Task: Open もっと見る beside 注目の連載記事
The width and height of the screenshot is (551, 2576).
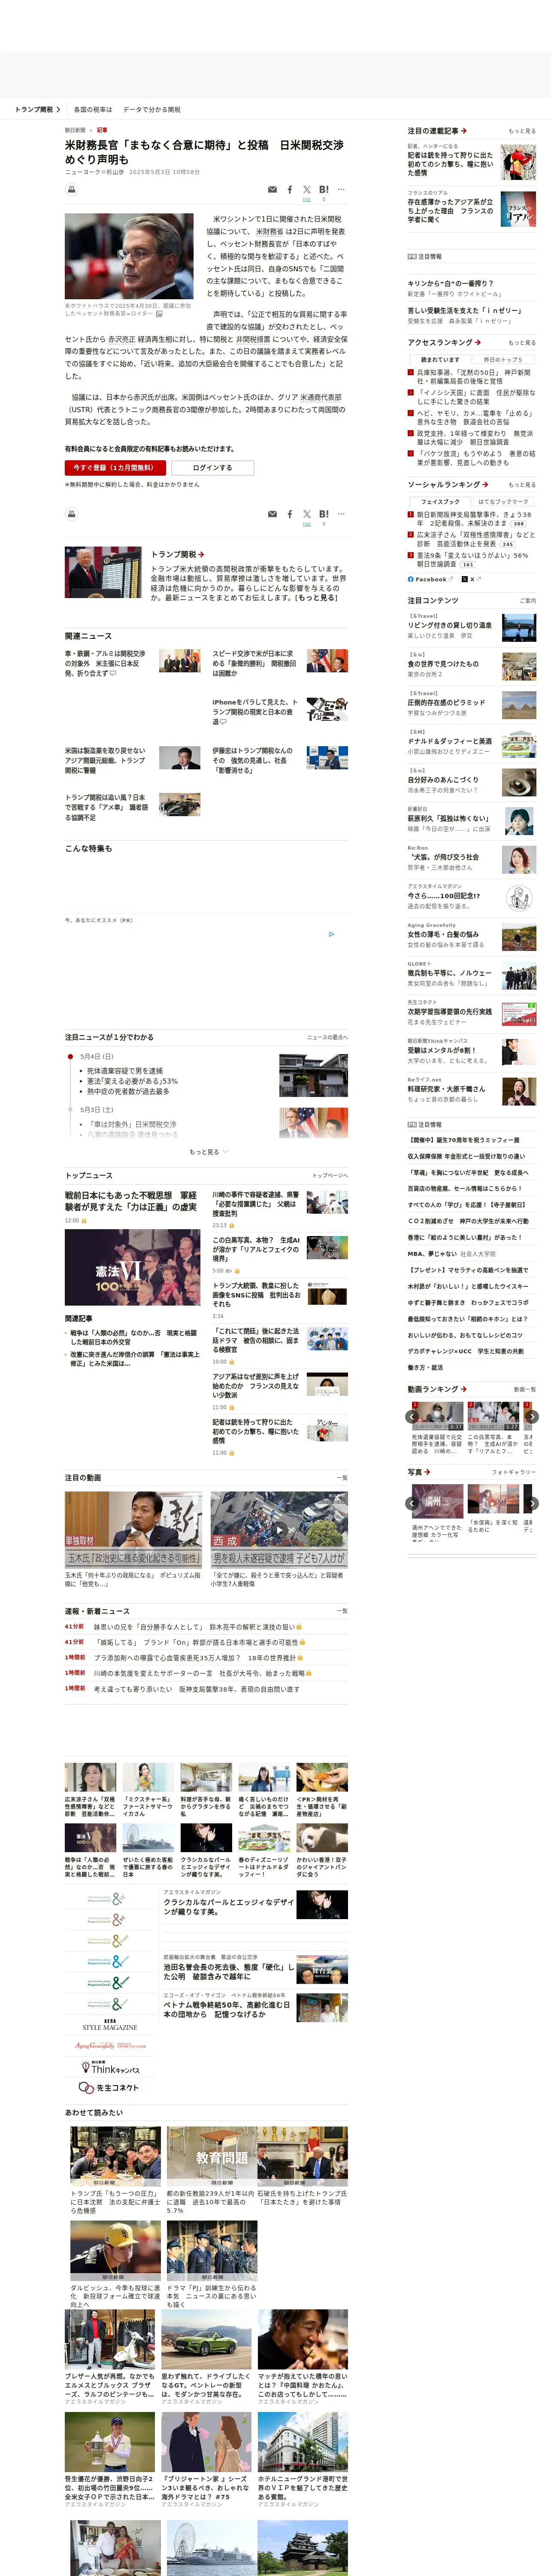Action: click(x=522, y=131)
